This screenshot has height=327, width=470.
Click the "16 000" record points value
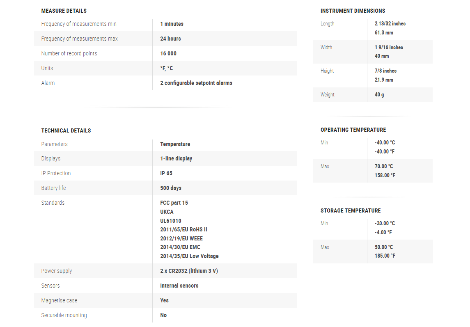pos(168,53)
